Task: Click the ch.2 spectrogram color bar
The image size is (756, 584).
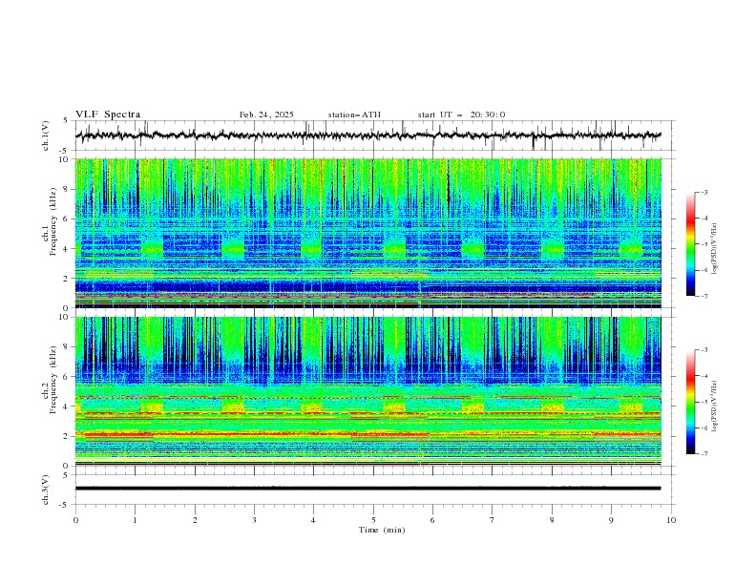Action: (x=690, y=402)
